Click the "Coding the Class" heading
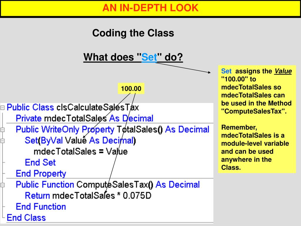The image size is (301, 226). click(133, 33)
